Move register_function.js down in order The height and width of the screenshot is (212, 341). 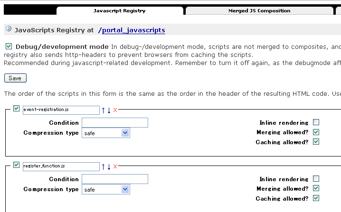[109, 167]
